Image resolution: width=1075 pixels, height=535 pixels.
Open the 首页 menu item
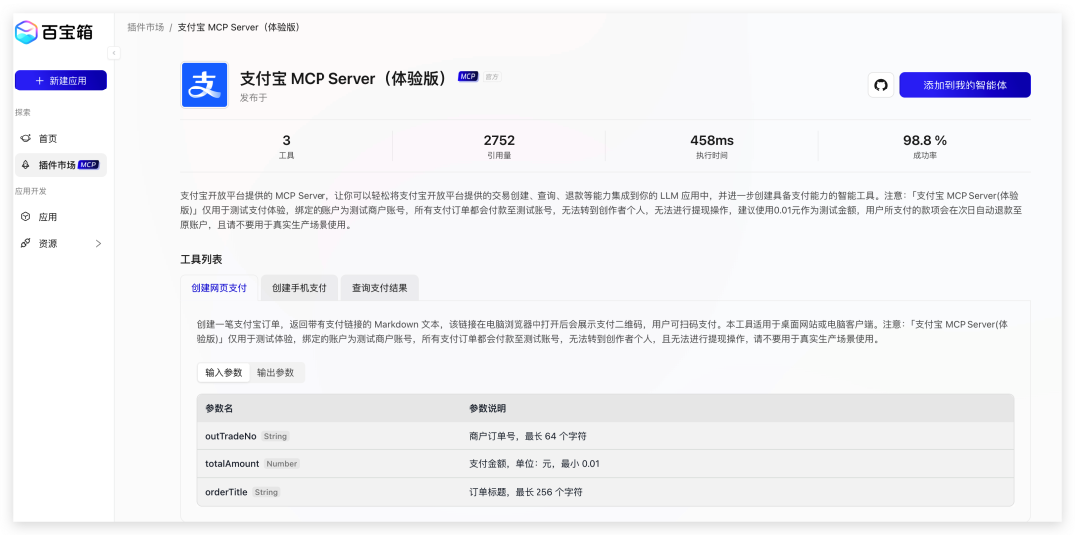tap(61, 139)
